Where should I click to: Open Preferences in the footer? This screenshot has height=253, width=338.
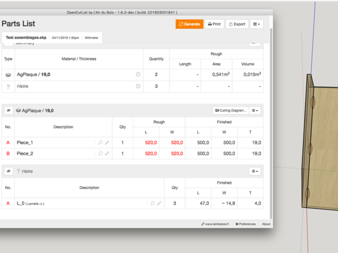(246, 224)
